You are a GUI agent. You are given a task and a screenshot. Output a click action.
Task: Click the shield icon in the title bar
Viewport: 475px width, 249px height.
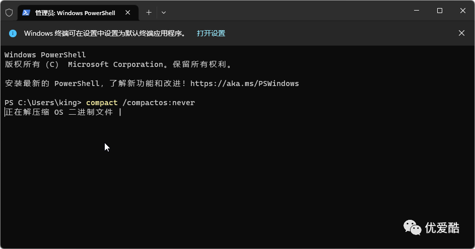coord(9,13)
